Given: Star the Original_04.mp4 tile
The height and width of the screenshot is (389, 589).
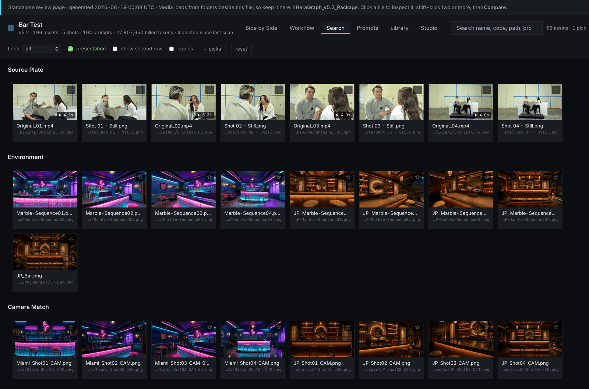Looking at the screenshot, I should 487,90.
